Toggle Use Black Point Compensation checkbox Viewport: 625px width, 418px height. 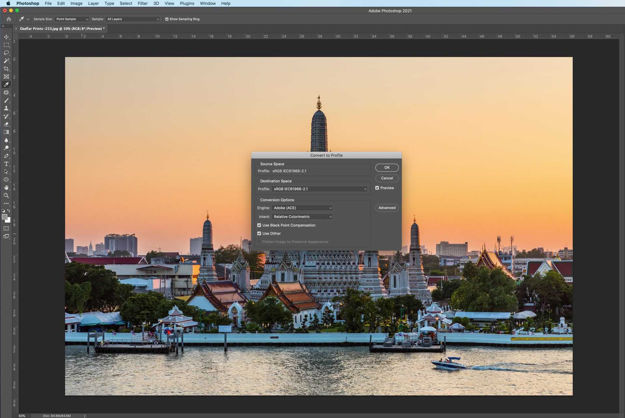[260, 225]
